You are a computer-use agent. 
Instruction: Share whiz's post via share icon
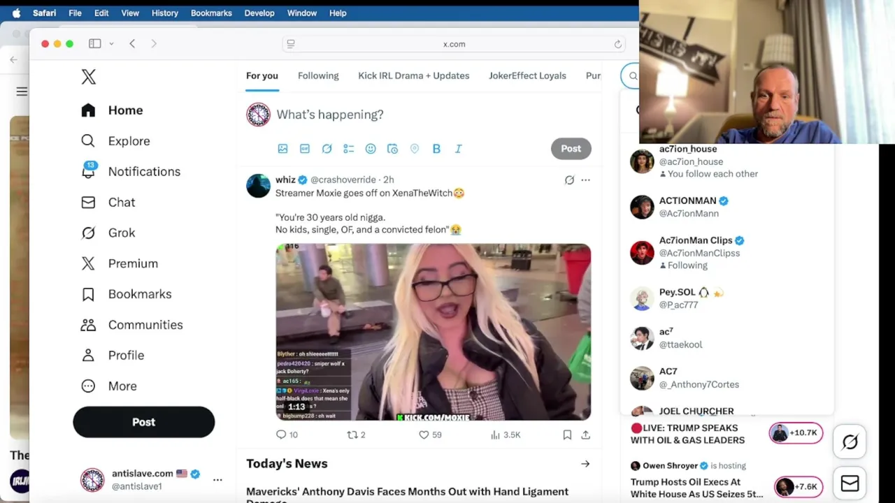click(x=586, y=435)
